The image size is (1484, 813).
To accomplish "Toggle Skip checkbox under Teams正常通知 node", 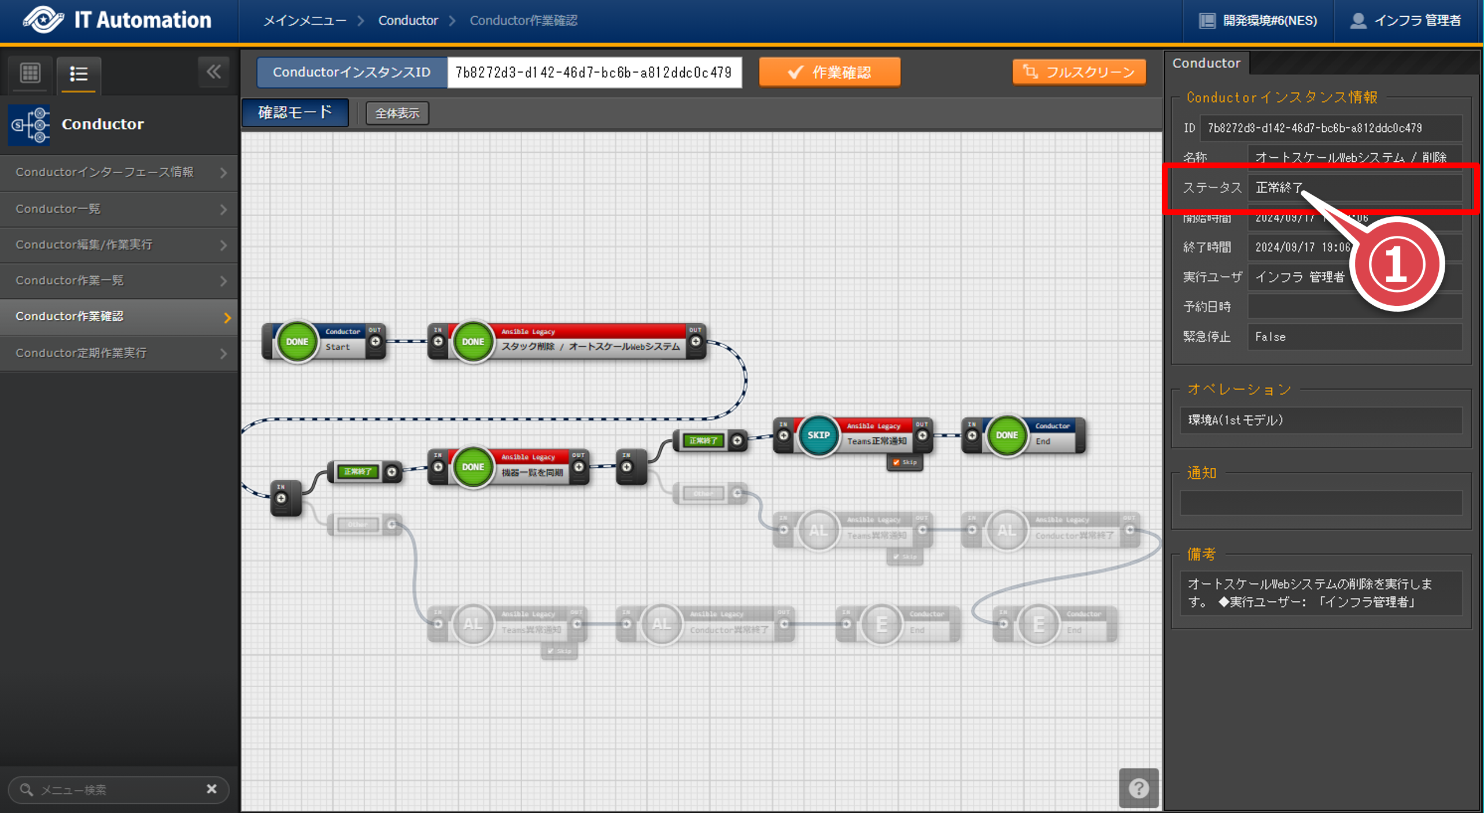I will [896, 462].
